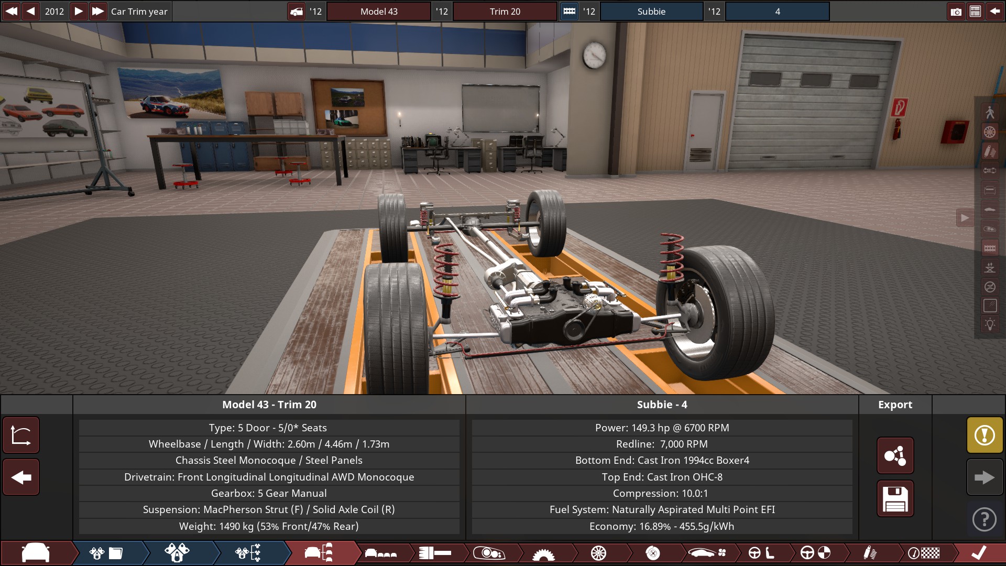Open the wheels and tyres tab
1006x566 pixels.
[598, 553]
